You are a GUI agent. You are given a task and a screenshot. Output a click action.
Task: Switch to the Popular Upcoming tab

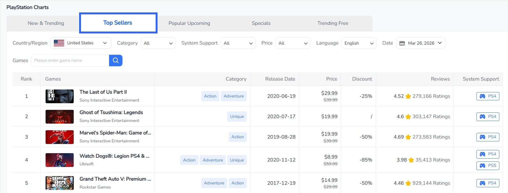coord(189,23)
